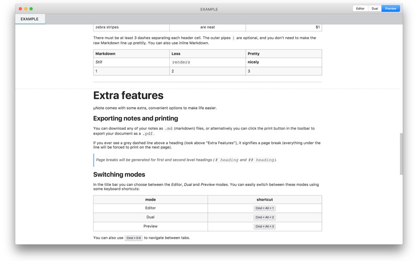Click the Switching modes heading

pos(119,174)
